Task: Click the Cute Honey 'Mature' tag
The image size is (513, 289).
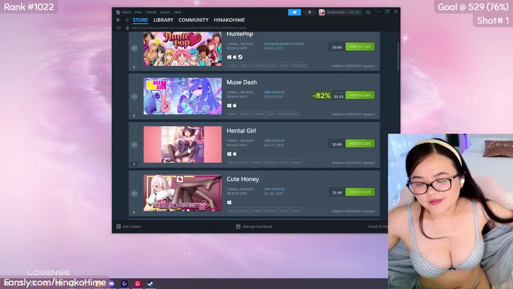Action: point(270,211)
